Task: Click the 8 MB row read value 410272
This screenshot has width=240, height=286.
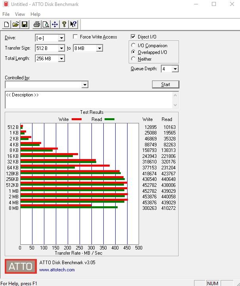Action: coord(168,208)
